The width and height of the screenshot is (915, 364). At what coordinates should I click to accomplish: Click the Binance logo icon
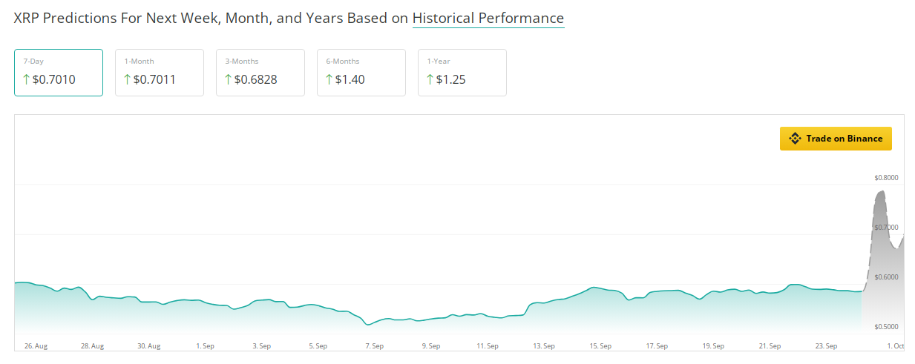click(x=795, y=139)
